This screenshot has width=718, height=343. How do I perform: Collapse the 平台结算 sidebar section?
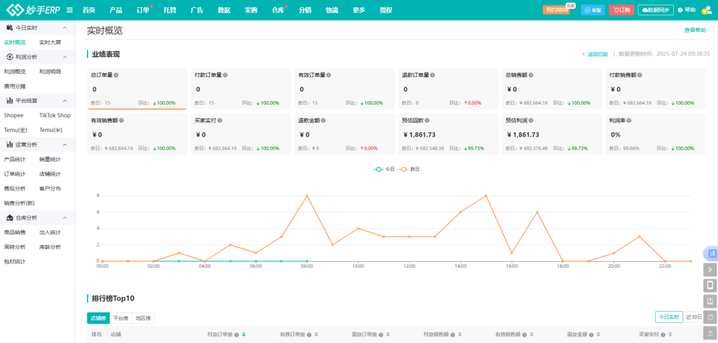[65, 101]
